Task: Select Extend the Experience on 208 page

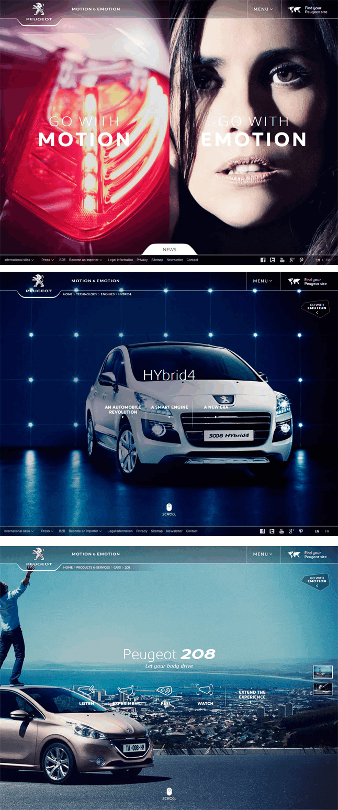Action: coord(252,695)
